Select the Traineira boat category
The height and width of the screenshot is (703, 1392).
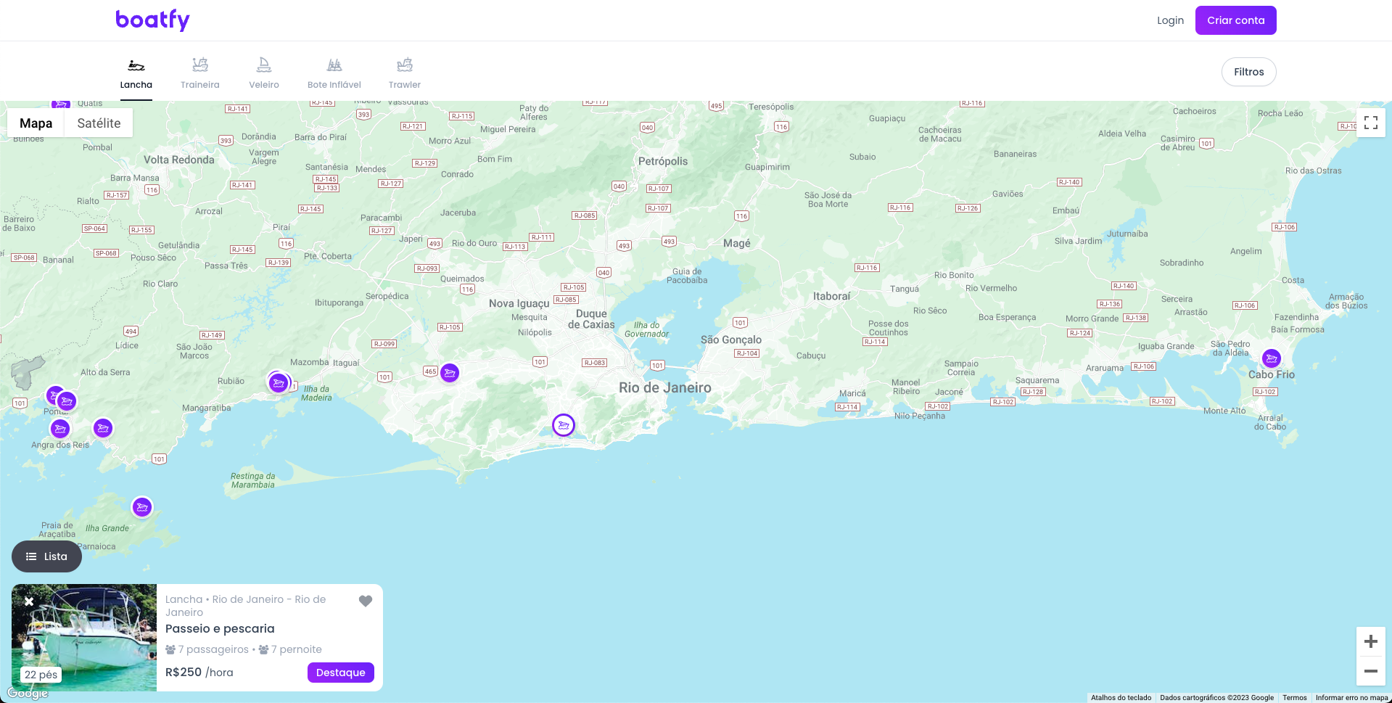[x=200, y=73]
